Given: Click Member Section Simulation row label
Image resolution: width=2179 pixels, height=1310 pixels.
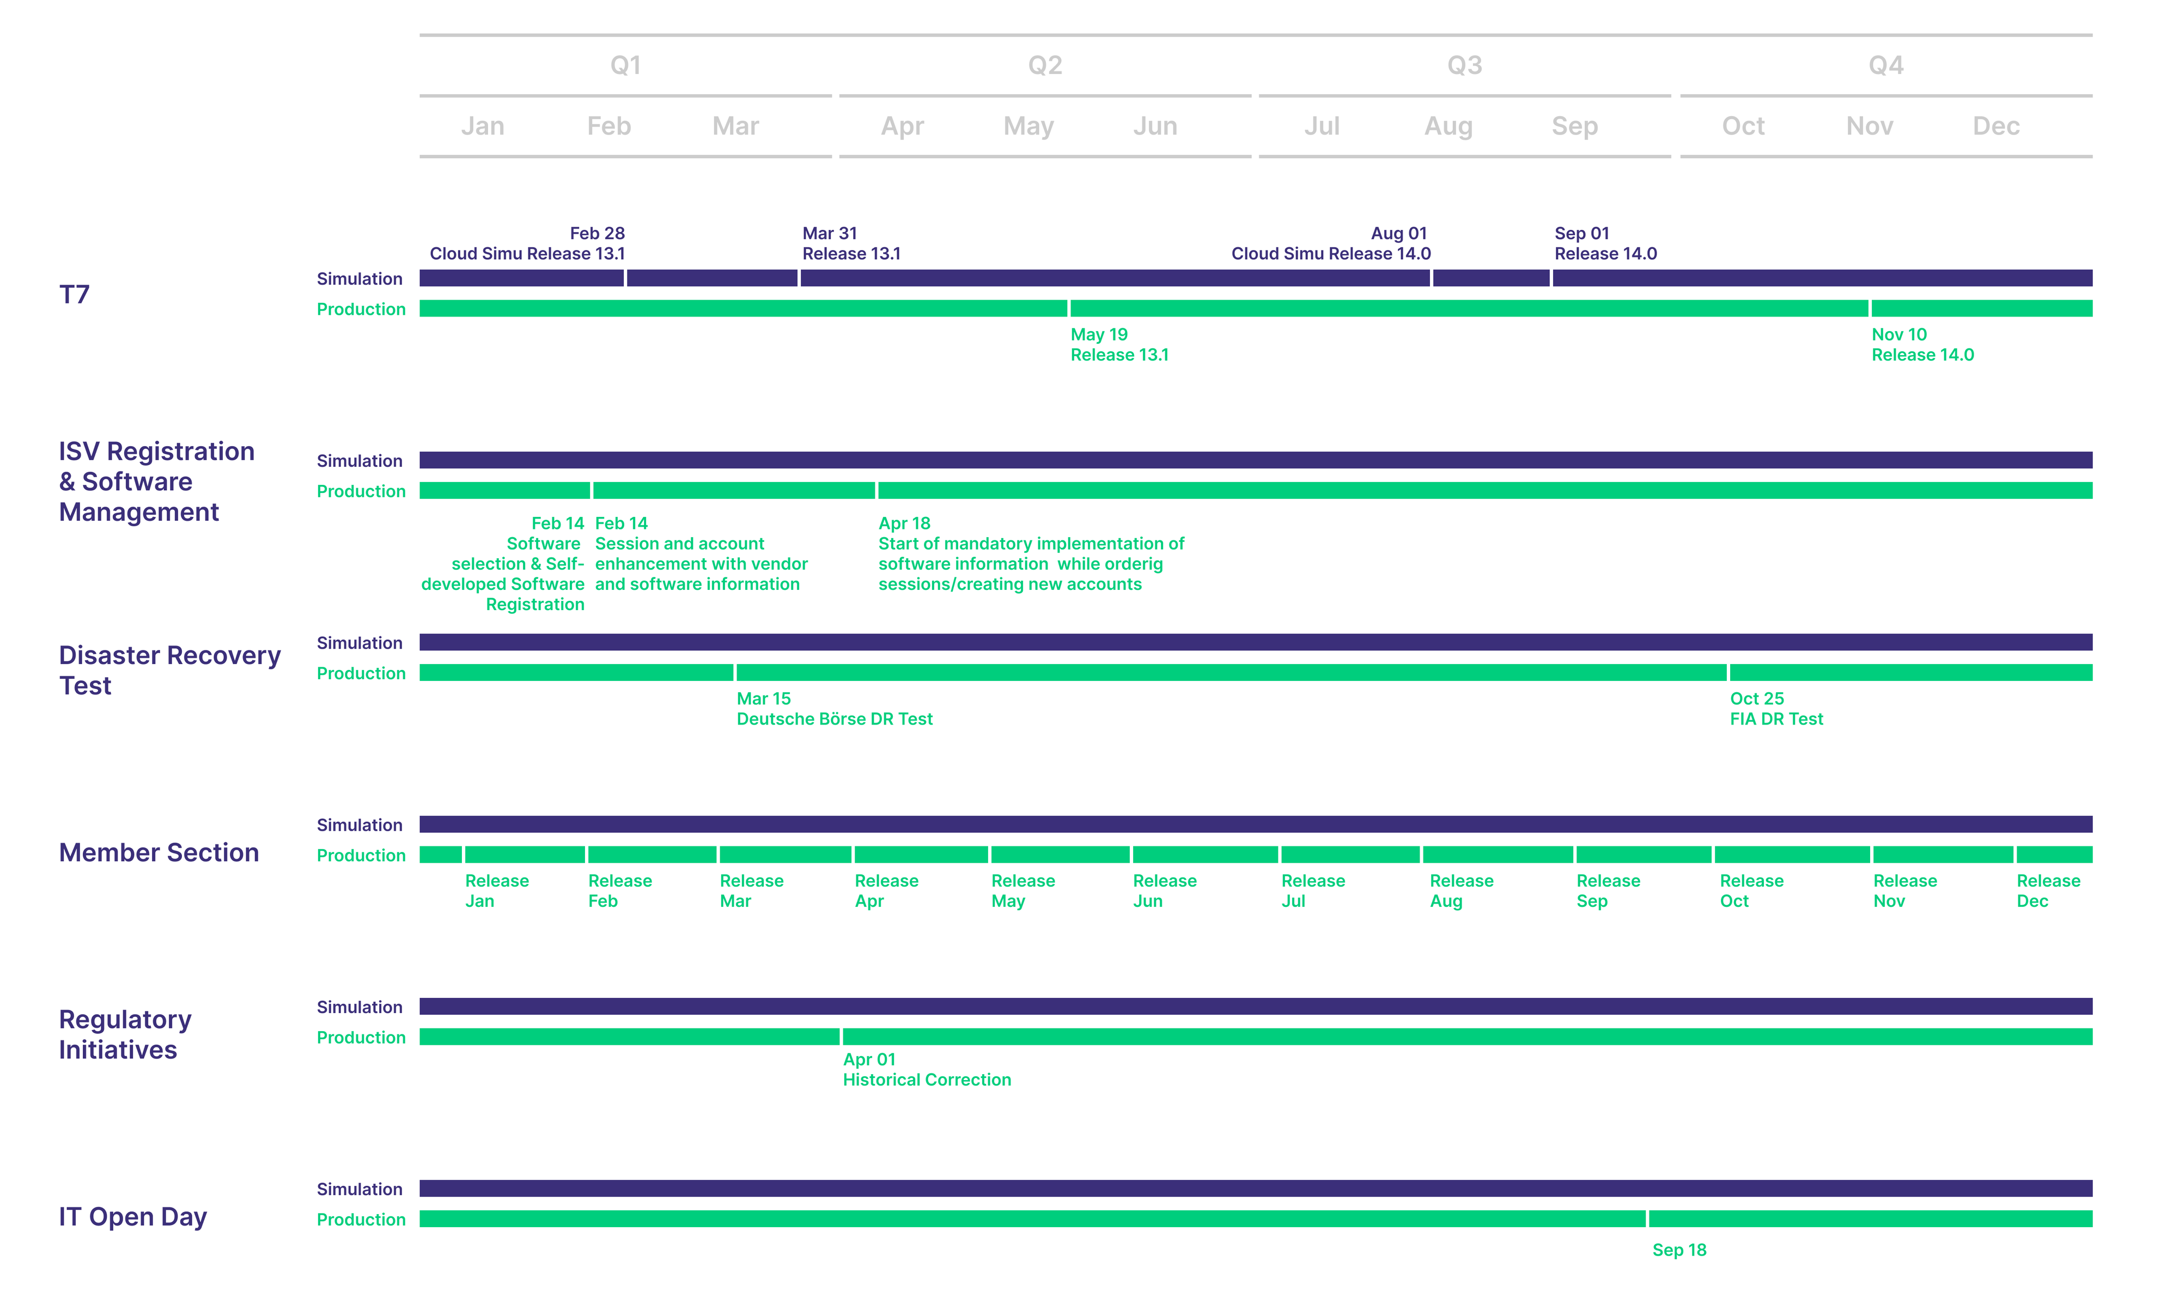Looking at the screenshot, I should (359, 825).
